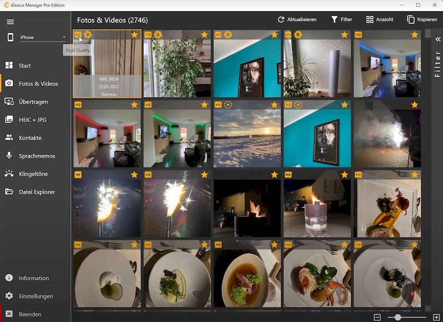Click Beenden to quit
The image size is (443, 322).
[30, 314]
